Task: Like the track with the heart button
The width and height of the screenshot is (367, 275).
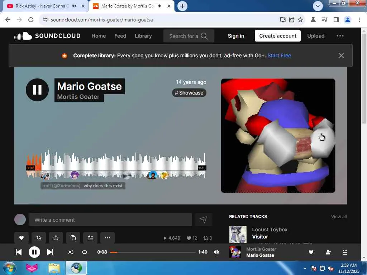Action: pyautogui.click(x=21, y=238)
